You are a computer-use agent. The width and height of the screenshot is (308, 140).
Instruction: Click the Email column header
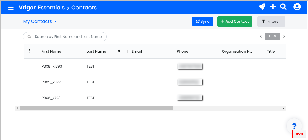pyautogui.click(x=137, y=51)
